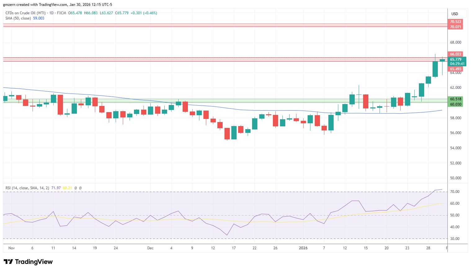Click the 50.00 RSI axis level
Viewport: 471px width, 271px height.
pyautogui.click(x=455, y=215)
